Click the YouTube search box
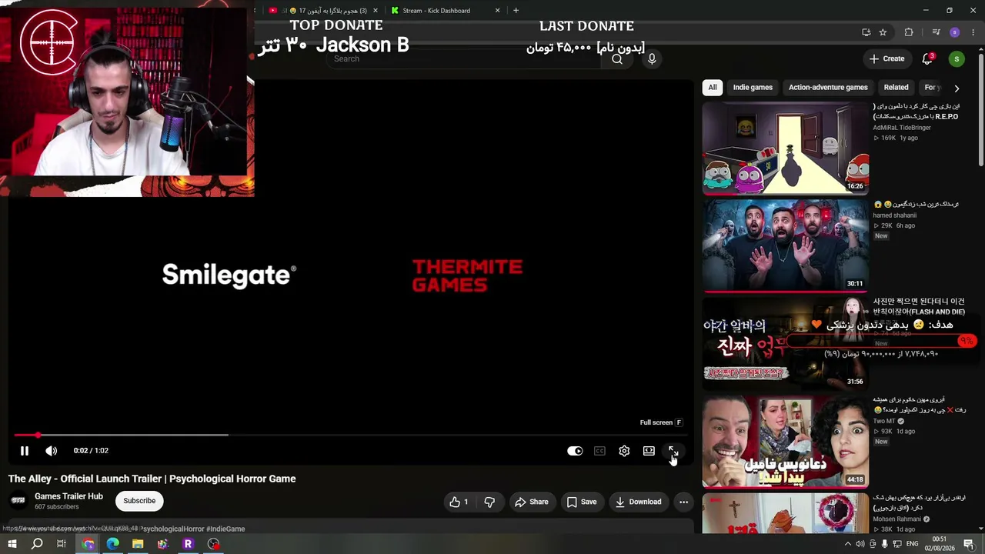 (x=464, y=58)
